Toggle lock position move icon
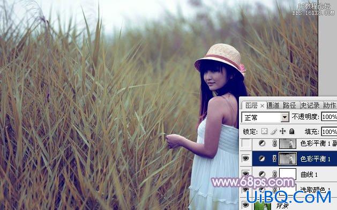Image resolution: width=337 pixels, height=210 pixels. [283, 131]
